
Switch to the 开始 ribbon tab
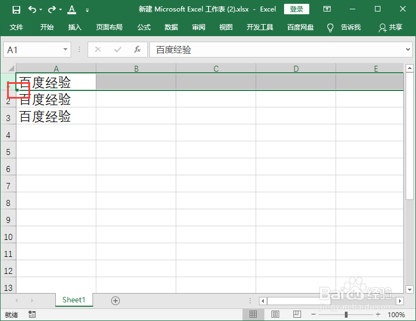pos(47,27)
